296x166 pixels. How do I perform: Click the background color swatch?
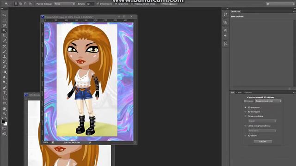click(x=6, y=124)
